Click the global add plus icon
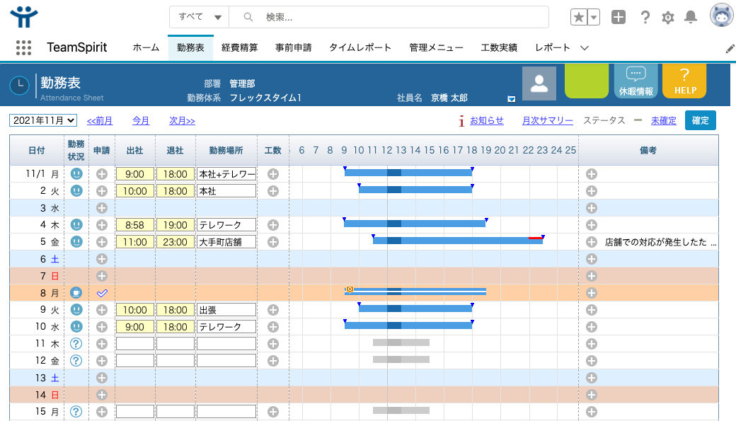The image size is (736, 421). coord(619,18)
